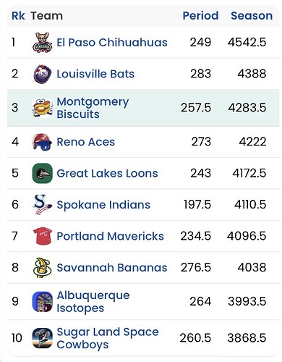This screenshot has height=362, width=282.
Task: Click the Team column header
Action: click(x=47, y=16)
